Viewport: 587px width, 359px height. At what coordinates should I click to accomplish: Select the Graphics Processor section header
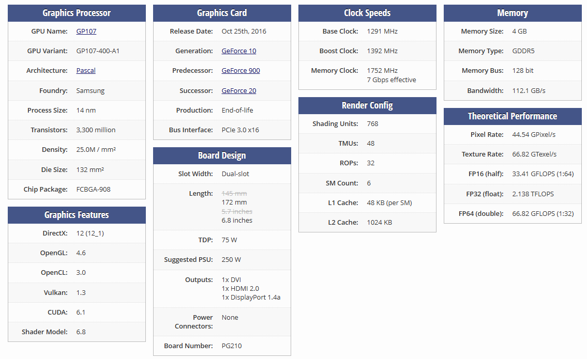click(x=77, y=13)
